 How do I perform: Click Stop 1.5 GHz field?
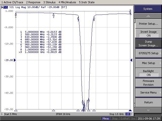tap(116, 114)
